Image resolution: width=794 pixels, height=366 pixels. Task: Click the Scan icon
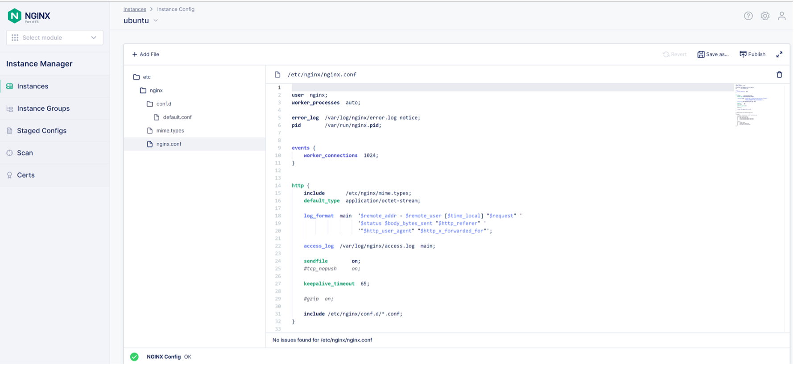[9, 153]
